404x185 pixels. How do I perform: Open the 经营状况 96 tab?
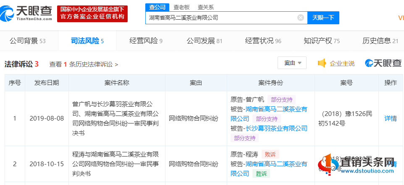click(x=263, y=41)
